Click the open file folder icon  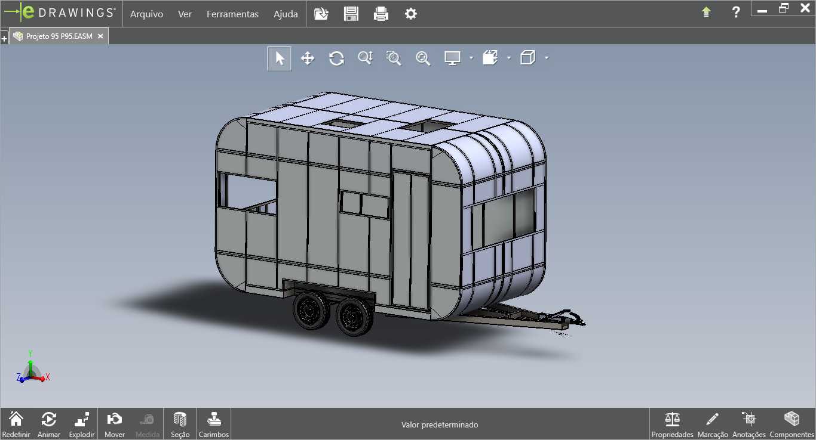click(x=321, y=13)
